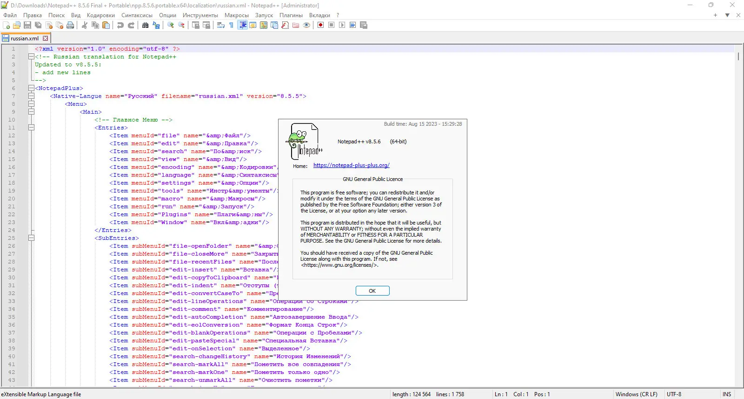Collapse the Main node at line 9

click(x=31, y=112)
